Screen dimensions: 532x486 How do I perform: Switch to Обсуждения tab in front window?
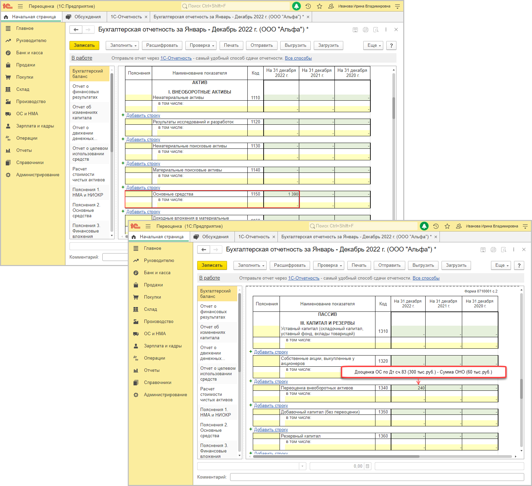(211, 237)
